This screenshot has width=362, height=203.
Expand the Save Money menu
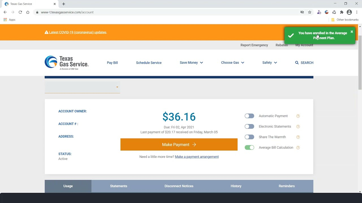[191, 63]
